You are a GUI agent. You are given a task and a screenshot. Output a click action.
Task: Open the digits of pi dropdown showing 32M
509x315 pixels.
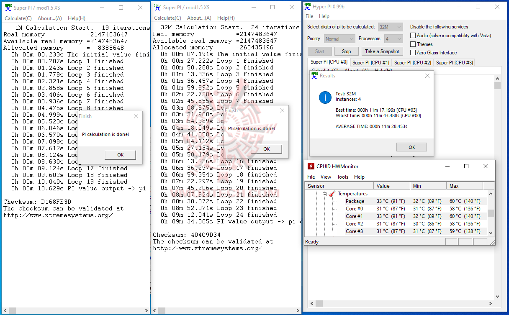(390, 27)
